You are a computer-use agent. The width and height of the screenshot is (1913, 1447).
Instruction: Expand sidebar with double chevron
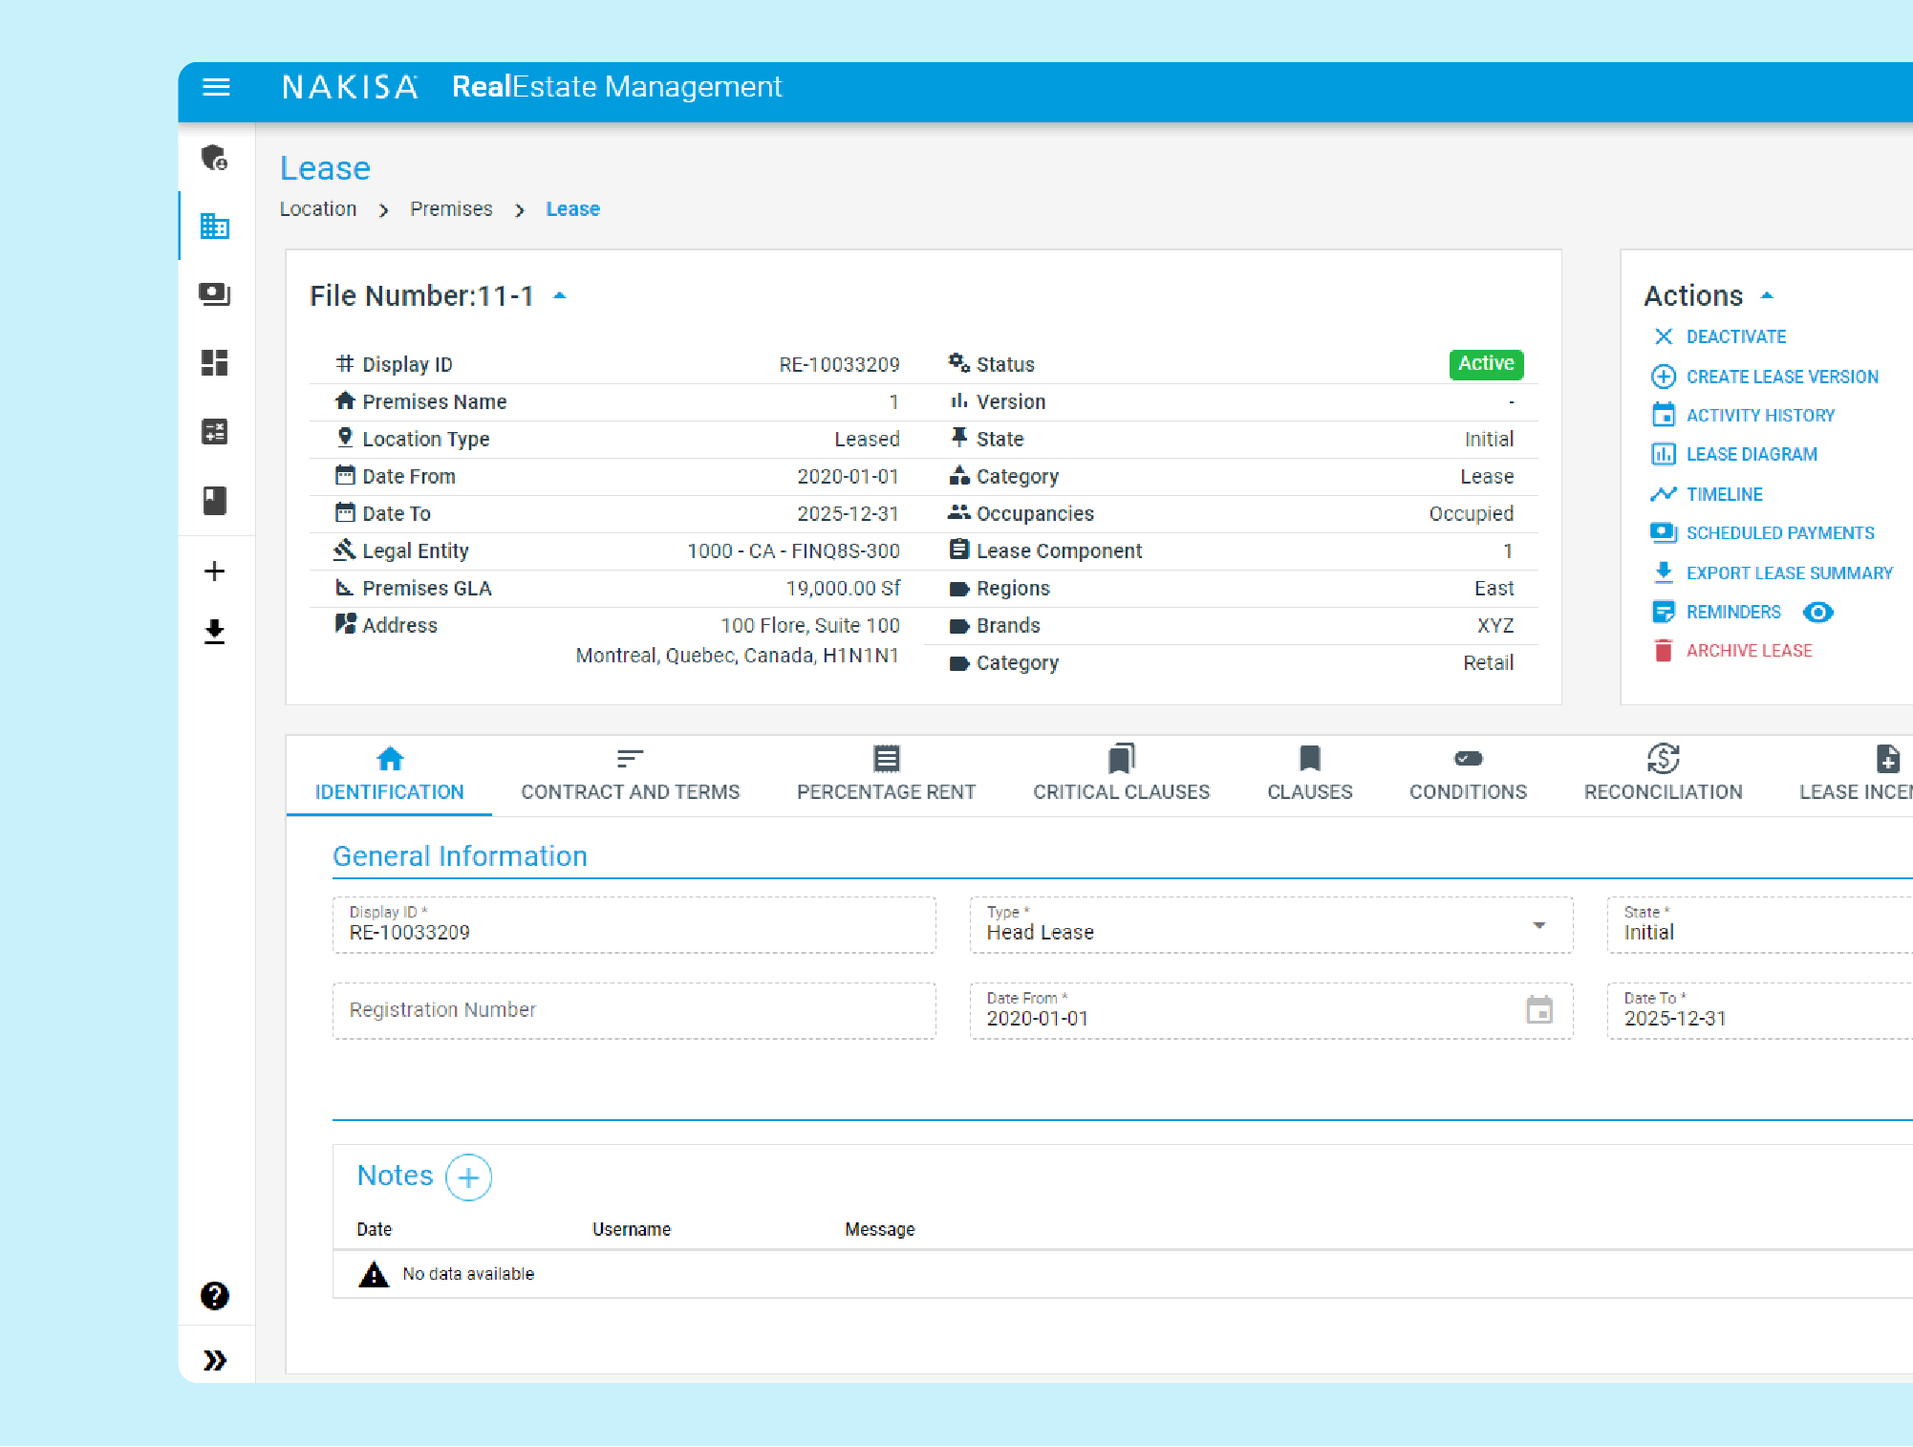(x=215, y=1360)
